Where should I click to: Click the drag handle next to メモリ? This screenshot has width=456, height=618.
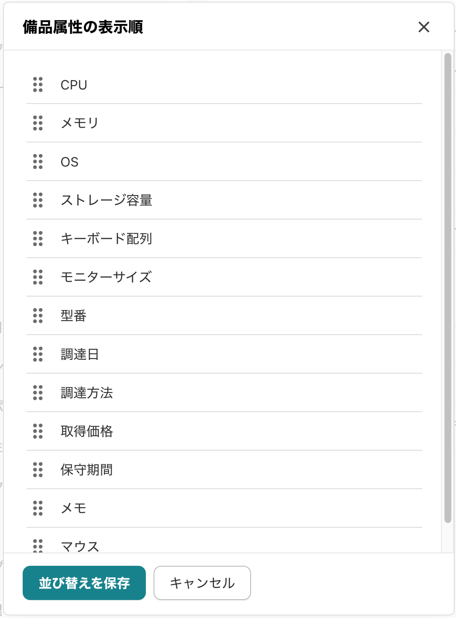38,123
